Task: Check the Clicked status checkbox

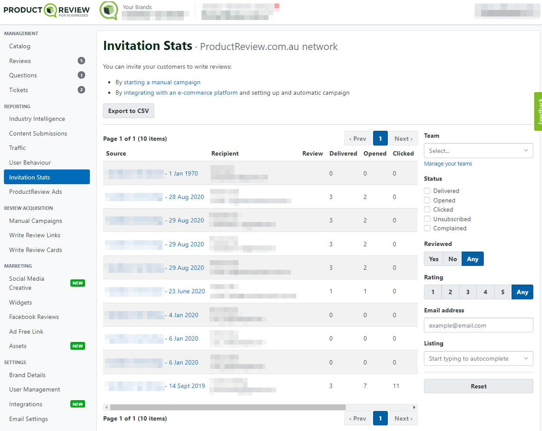Action: coord(427,209)
